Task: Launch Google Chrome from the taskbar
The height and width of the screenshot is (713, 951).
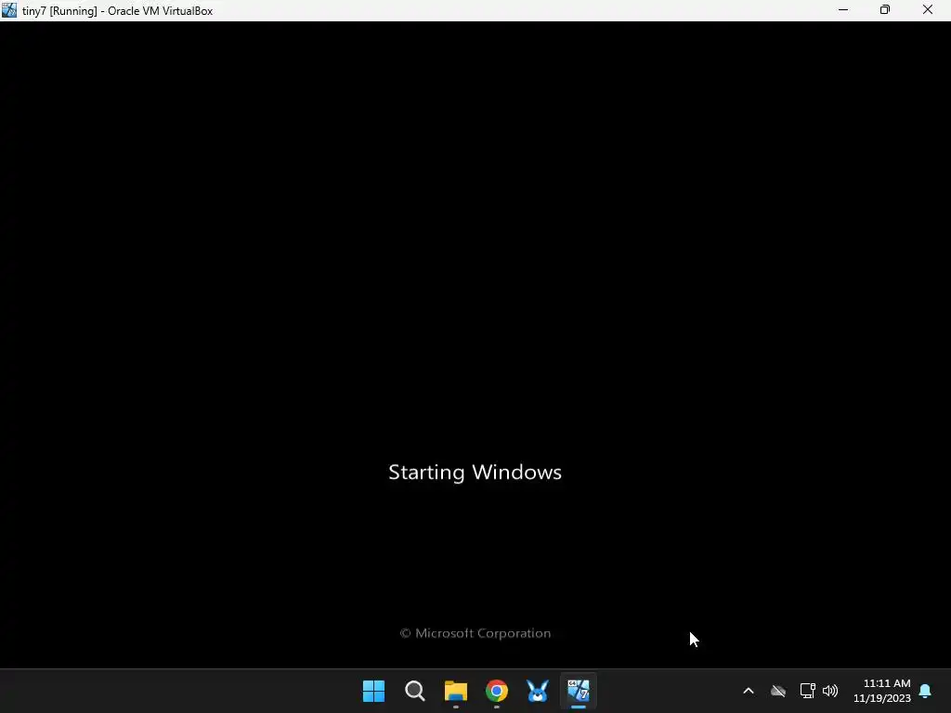Action: pyautogui.click(x=497, y=691)
